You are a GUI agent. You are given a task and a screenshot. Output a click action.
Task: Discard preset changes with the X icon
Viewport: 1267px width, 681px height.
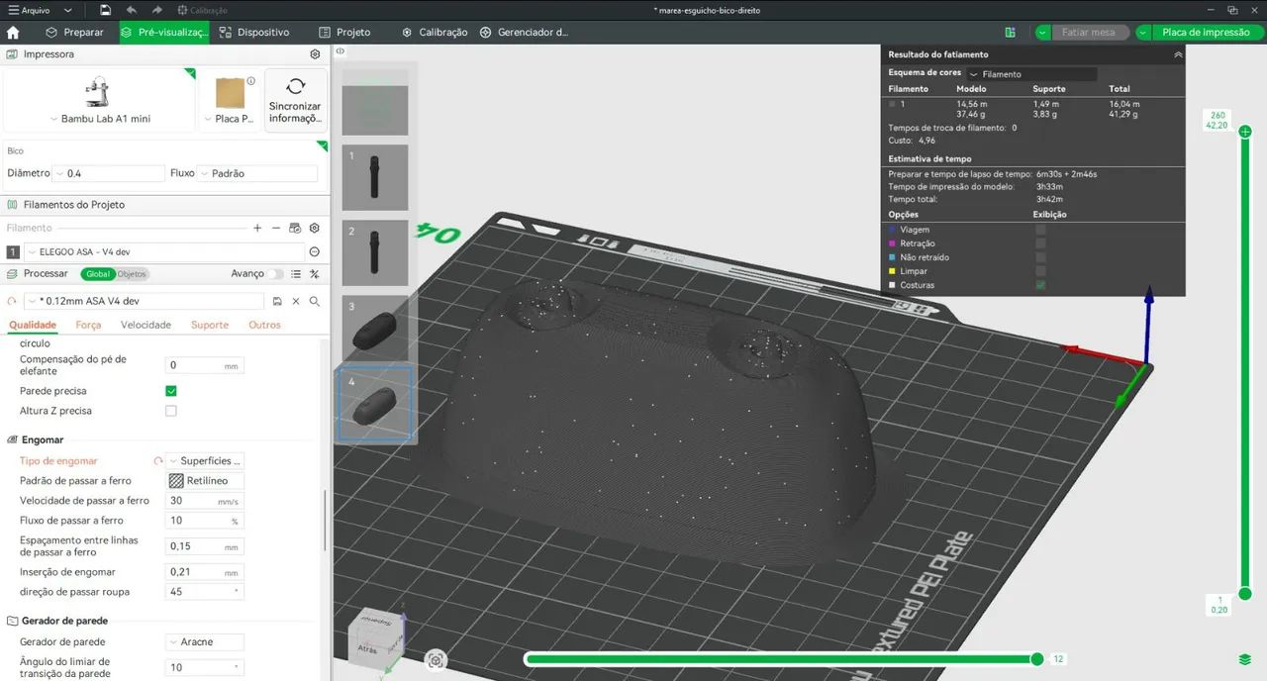coord(295,301)
